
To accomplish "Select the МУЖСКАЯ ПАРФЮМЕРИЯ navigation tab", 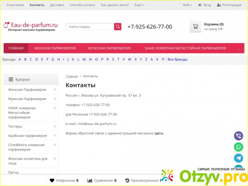I will [109, 49].
